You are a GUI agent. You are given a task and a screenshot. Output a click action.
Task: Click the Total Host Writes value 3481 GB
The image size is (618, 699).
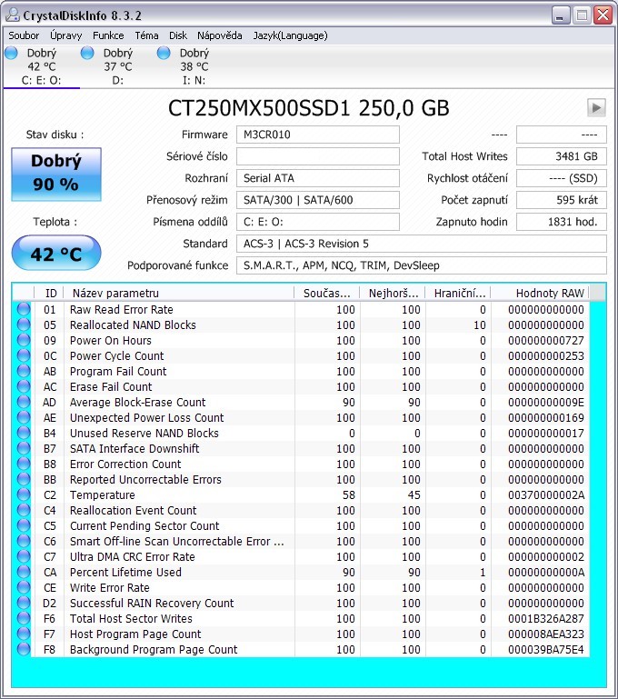pyautogui.click(x=562, y=156)
